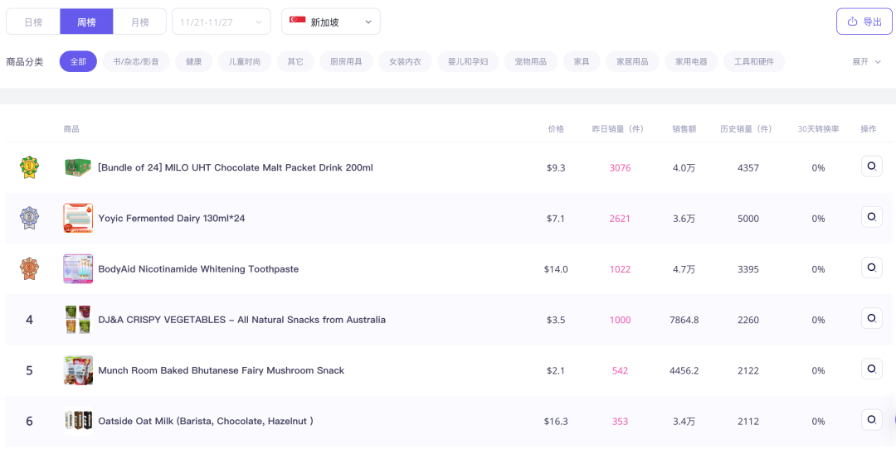Open the 新加坡 country dropdown
This screenshot has height=449, width=896.
331,22
